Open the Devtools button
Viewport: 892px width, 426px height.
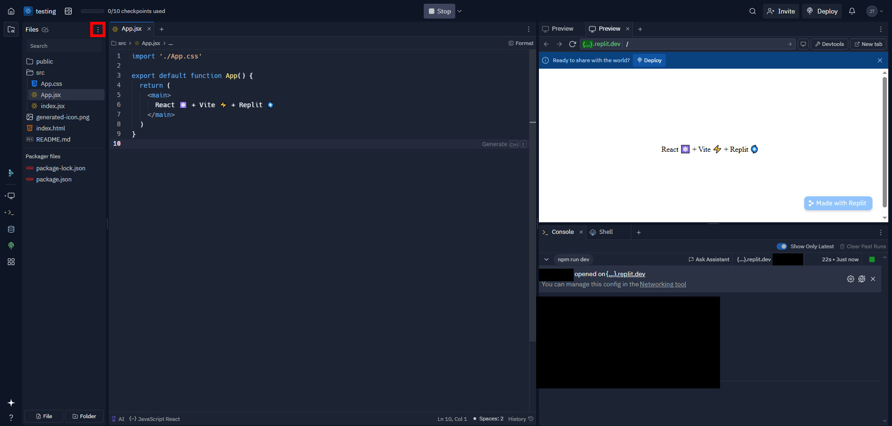[x=829, y=44]
